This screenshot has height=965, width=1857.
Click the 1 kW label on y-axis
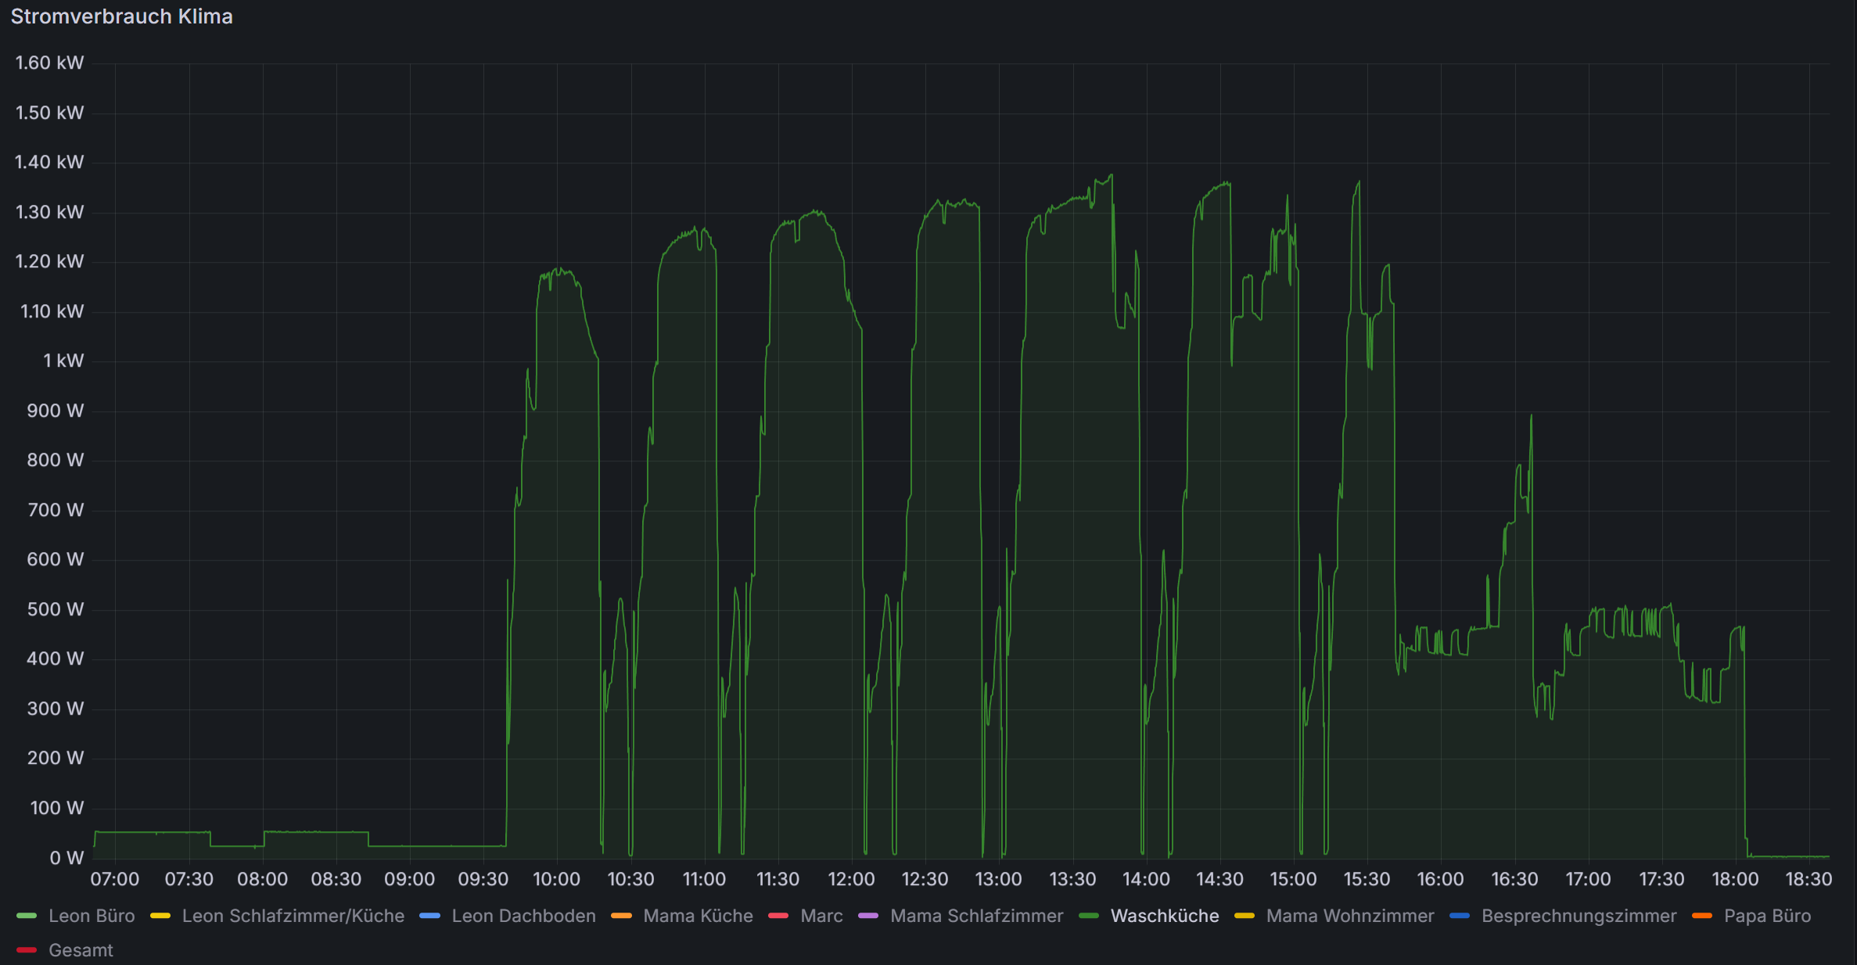tap(63, 361)
